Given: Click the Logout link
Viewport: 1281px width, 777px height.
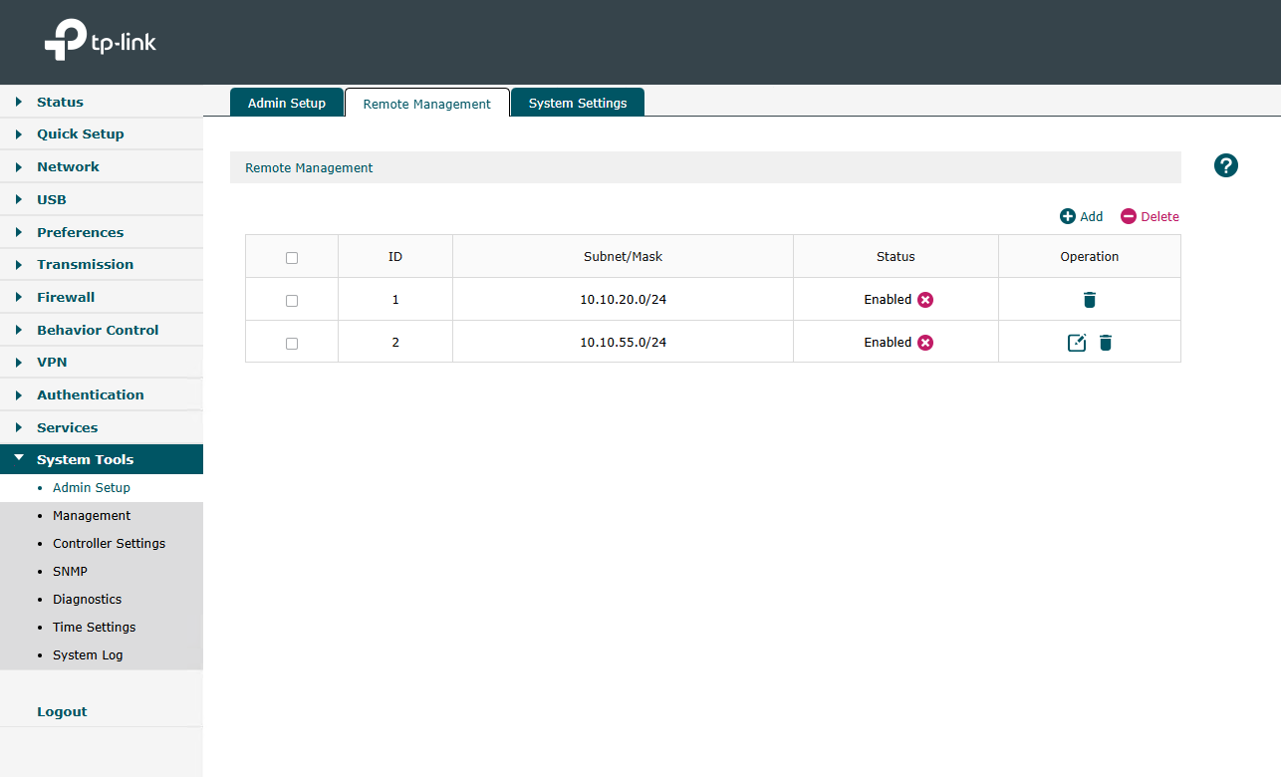Looking at the screenshot, I should click(62, 711).
